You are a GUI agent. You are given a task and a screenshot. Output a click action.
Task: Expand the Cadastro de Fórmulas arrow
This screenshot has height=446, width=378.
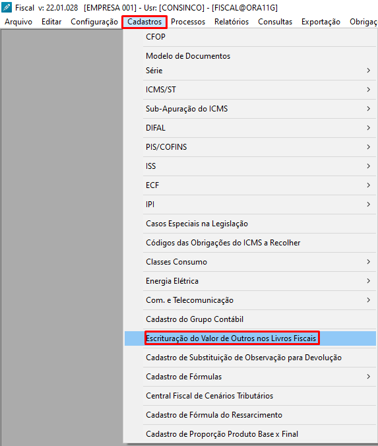pos(368,377)
